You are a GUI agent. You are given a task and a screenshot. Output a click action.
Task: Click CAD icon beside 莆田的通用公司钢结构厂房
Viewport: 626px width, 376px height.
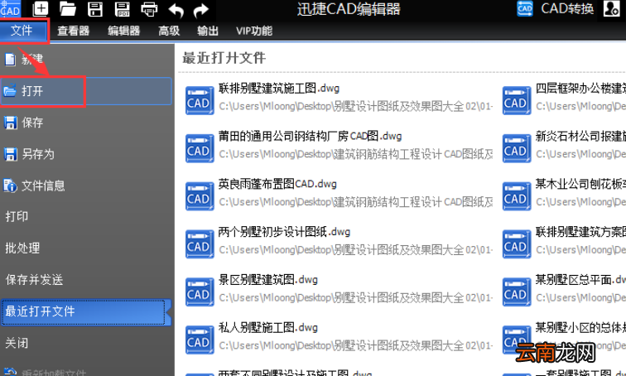coord(200,148)
